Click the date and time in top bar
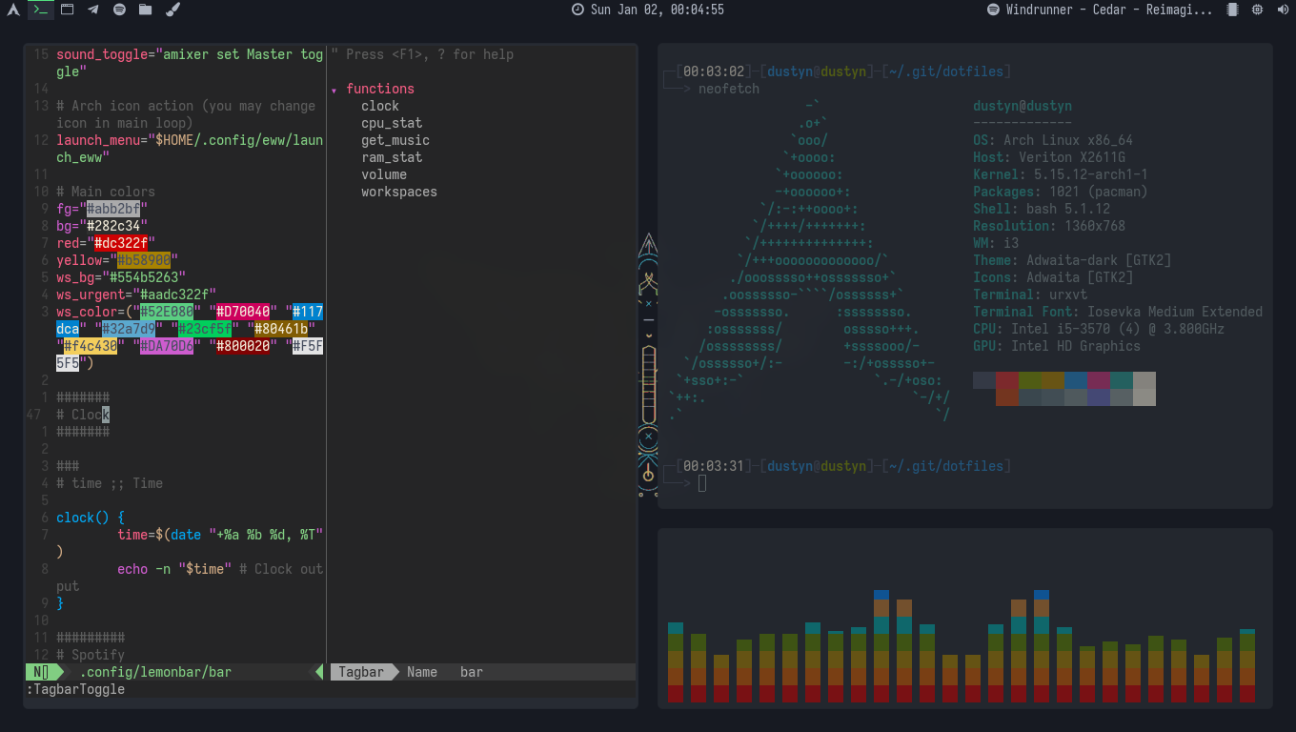Viewport: 1296px width, 732px height. (x=658, y=10)
